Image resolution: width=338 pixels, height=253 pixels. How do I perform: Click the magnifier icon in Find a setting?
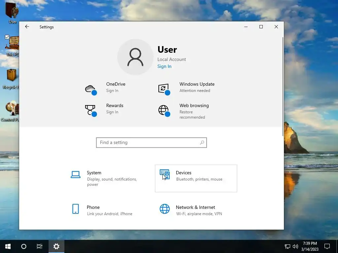click(202, 142)
